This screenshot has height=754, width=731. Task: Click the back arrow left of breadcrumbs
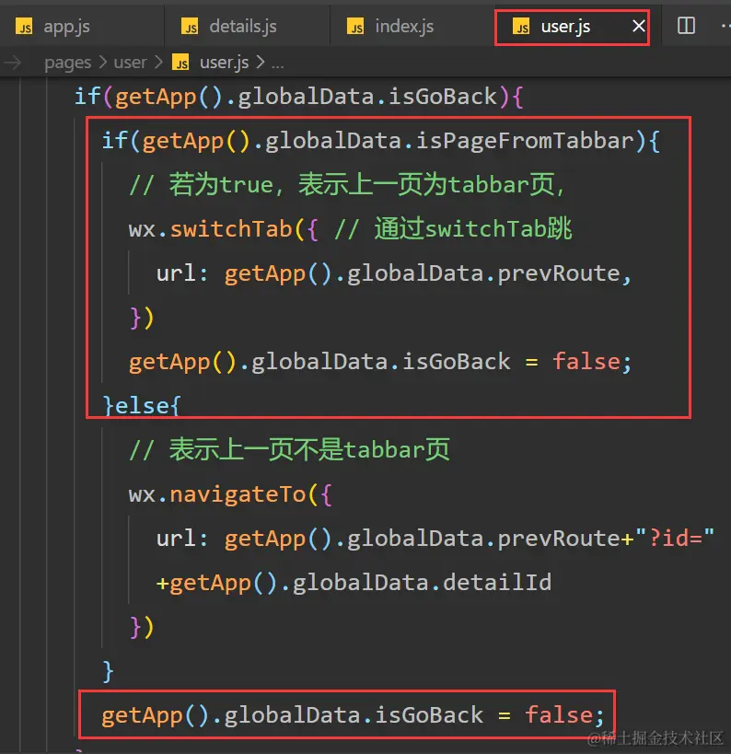click(x=13, y=63)
